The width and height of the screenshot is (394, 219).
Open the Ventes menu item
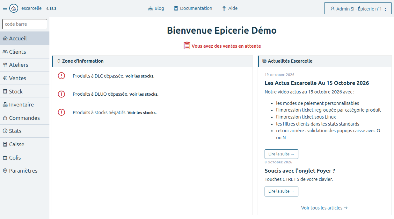coord(25,78)
